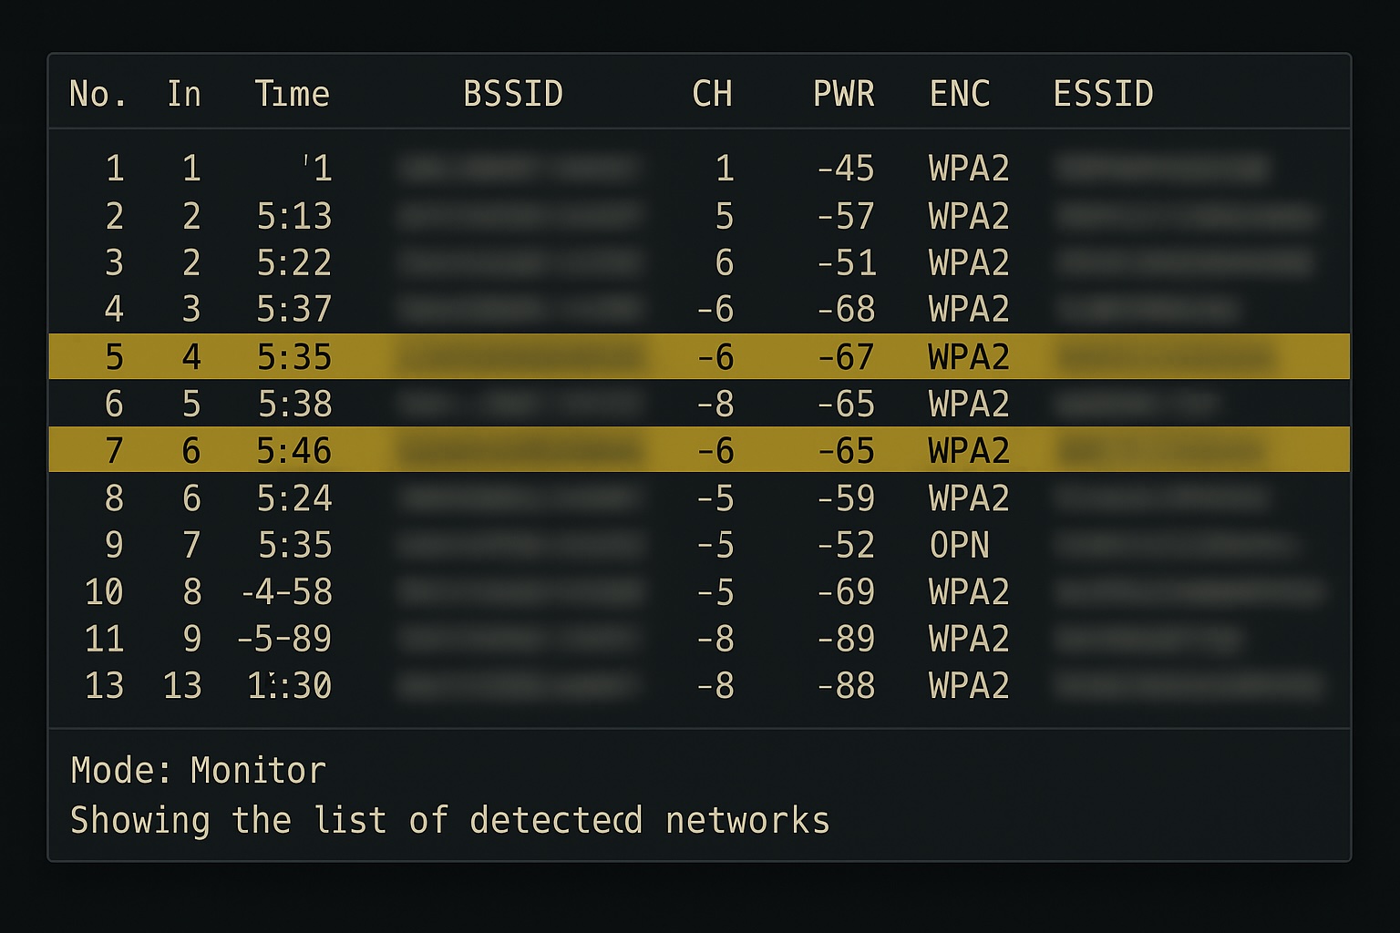Sort list by PWR column header
The width and height of the screenshot is (1400, 933).
click(843, 94)
